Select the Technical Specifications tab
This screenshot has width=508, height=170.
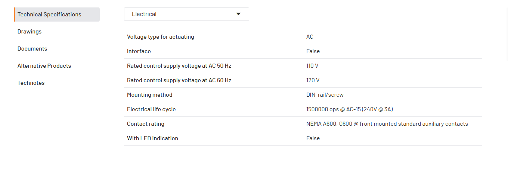click(57, 15)
